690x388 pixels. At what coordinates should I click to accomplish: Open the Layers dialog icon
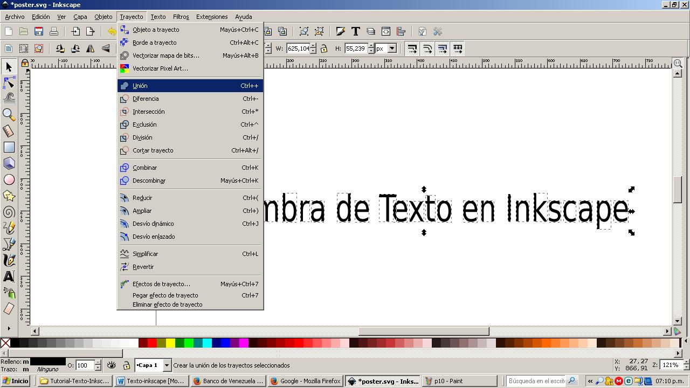click(371, 32)
